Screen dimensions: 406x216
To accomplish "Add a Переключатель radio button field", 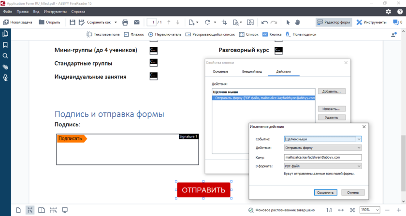I will pyautogui.click(x=165, y=35).
